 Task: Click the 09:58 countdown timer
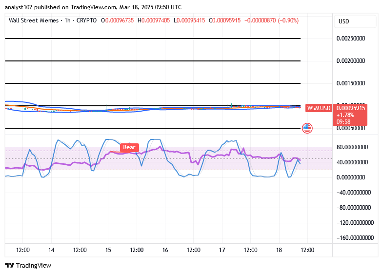[343, 122]
